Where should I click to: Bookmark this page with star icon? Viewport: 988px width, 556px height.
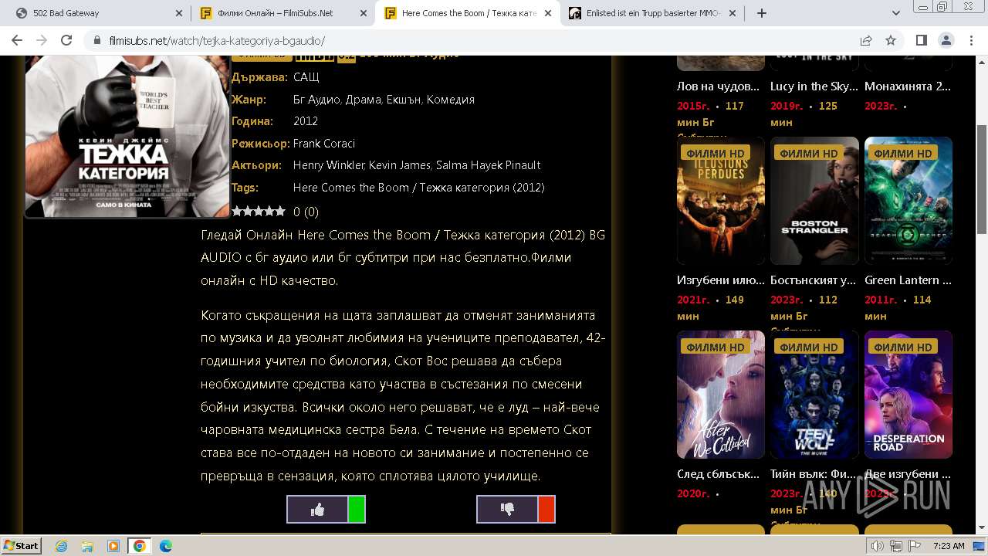pos(891,40)
